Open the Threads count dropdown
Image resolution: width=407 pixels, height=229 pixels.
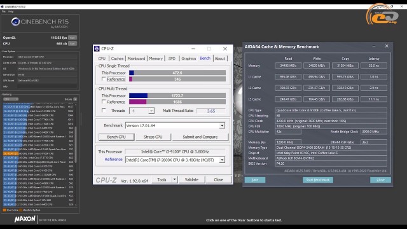151,111
